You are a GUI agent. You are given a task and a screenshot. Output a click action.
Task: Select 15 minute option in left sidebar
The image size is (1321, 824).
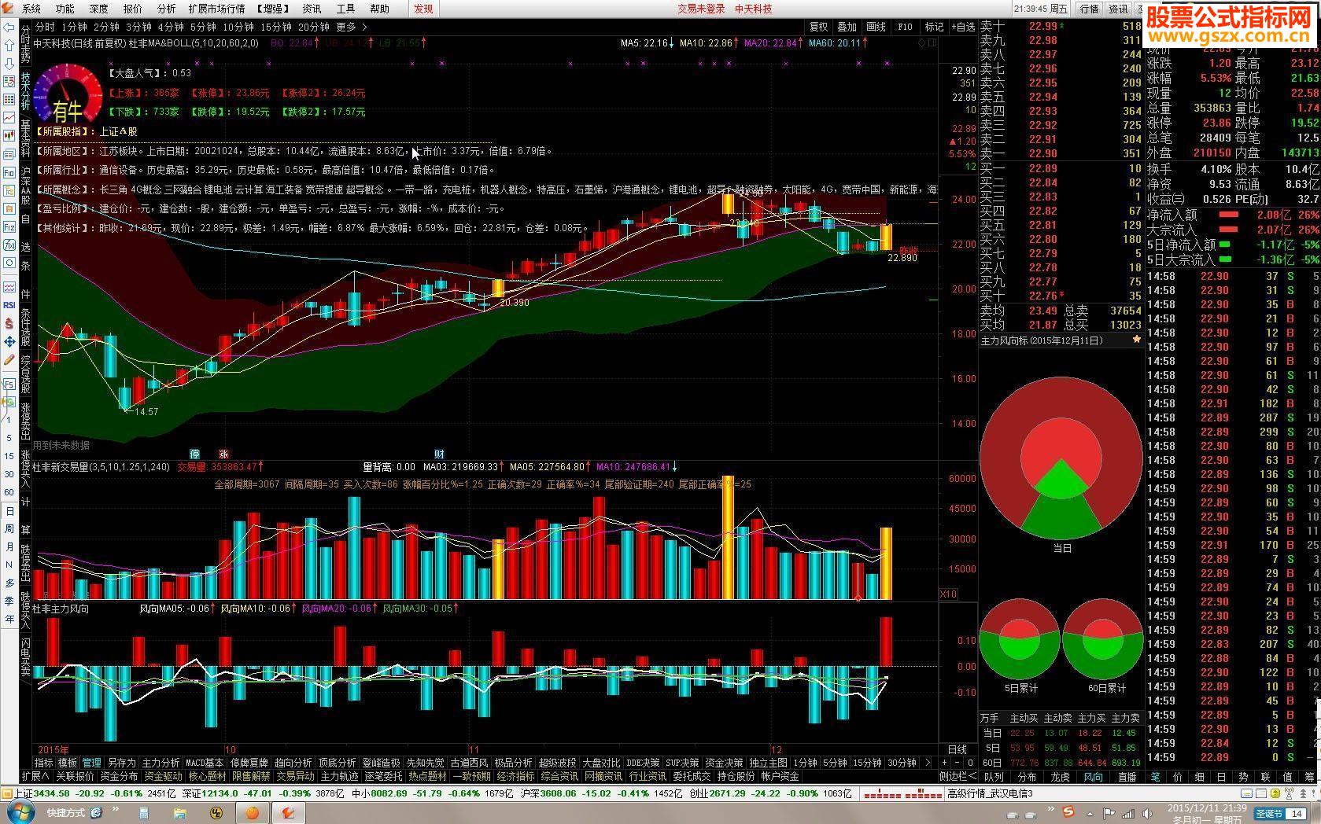point(9,456)
